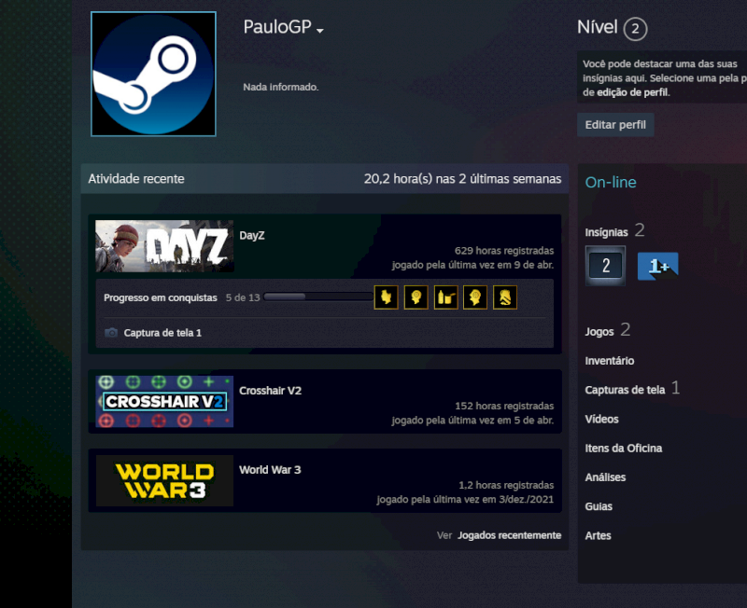Click the third DayZ achievement icon
The width and height of the screenshot is (747, 608).
tap(445, 297)
